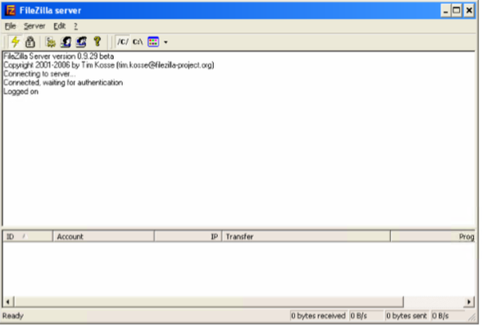482x328 pixels.
Task: Sort by Account column header
Action: [103, 236]
